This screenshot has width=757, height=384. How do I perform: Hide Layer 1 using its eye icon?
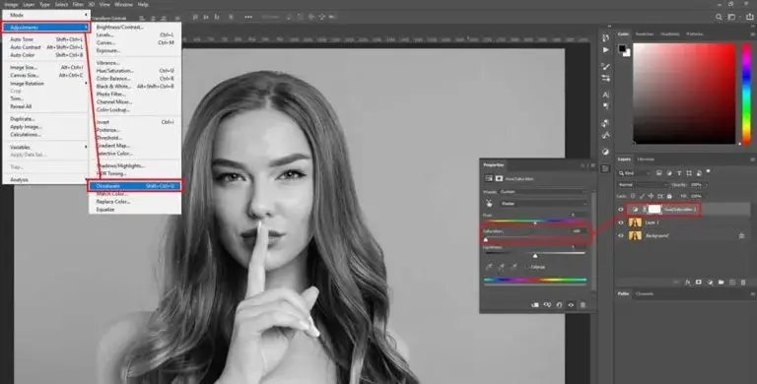(x=621, y=223)
